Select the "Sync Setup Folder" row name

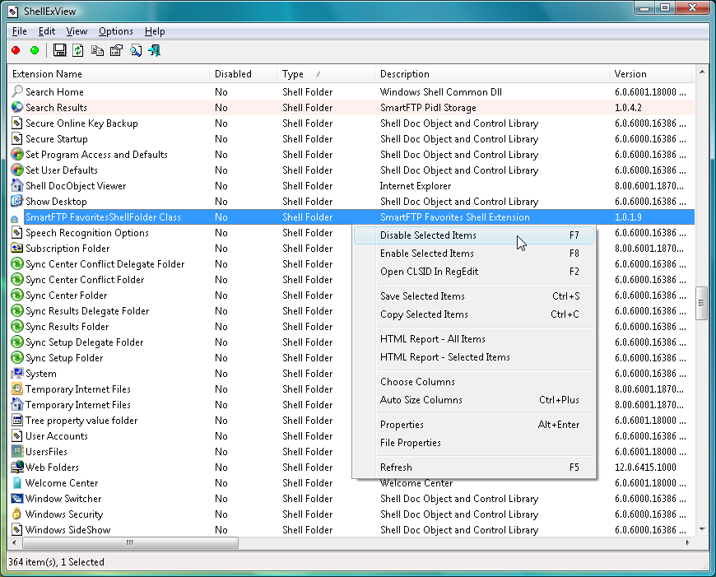click(x=64, y=358)
